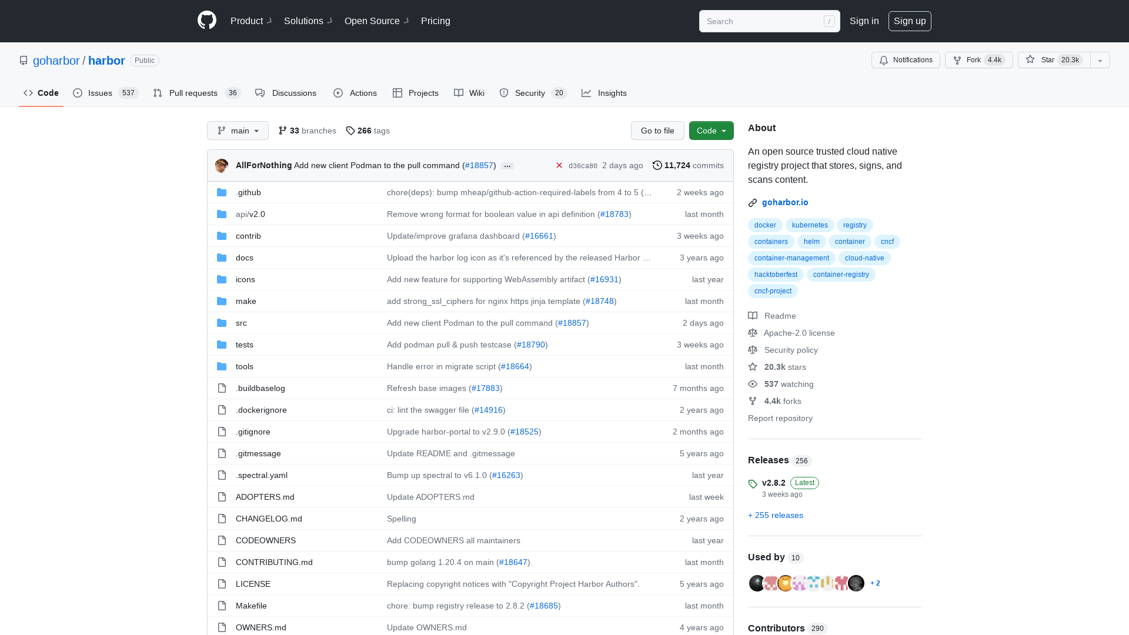Click the eye icon beside 537 watching
Viewport: 1129px width, 635px height.
click(x=753, y=384)
